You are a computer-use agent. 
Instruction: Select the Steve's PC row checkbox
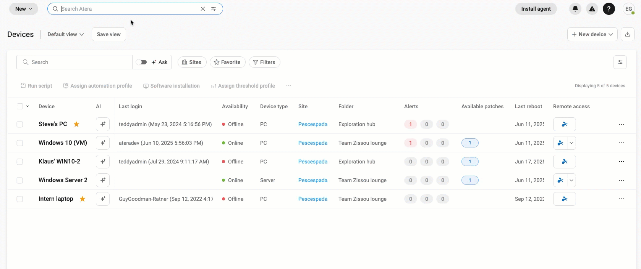(20, 124)
